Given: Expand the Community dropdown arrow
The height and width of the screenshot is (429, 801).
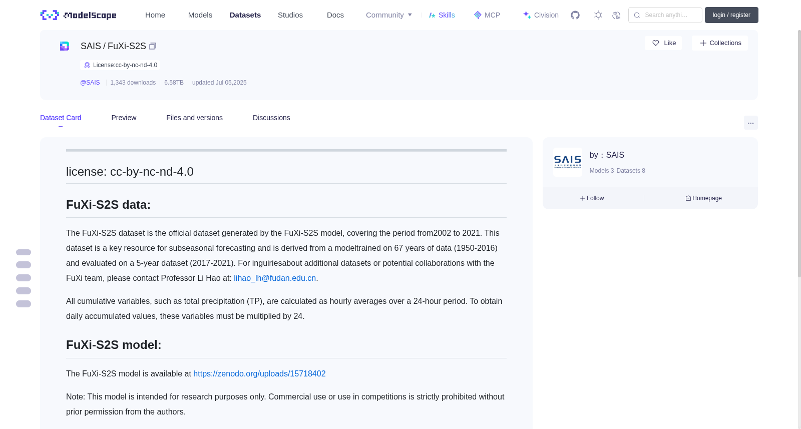Looking at the screenshot, I should point(410,15).
